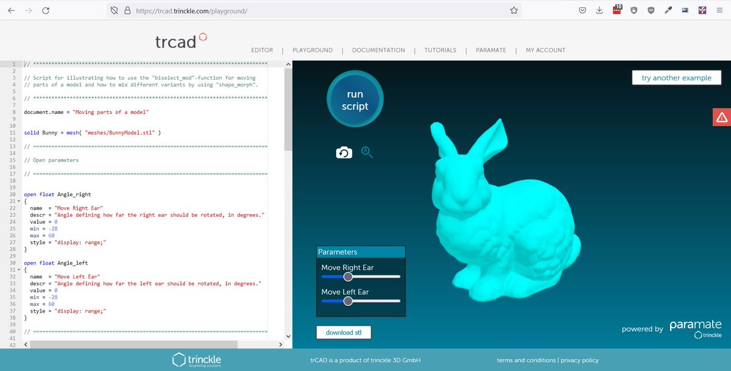Click the code line 'document.name = "Moving parts of a model"'

86,112
